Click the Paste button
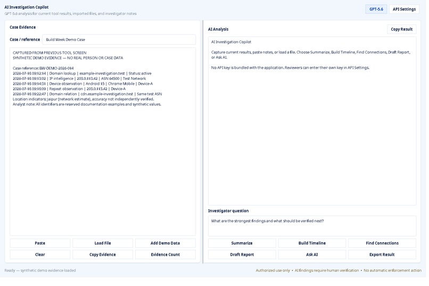This screenshot has height=286, width=429. (x=40, y=243)
